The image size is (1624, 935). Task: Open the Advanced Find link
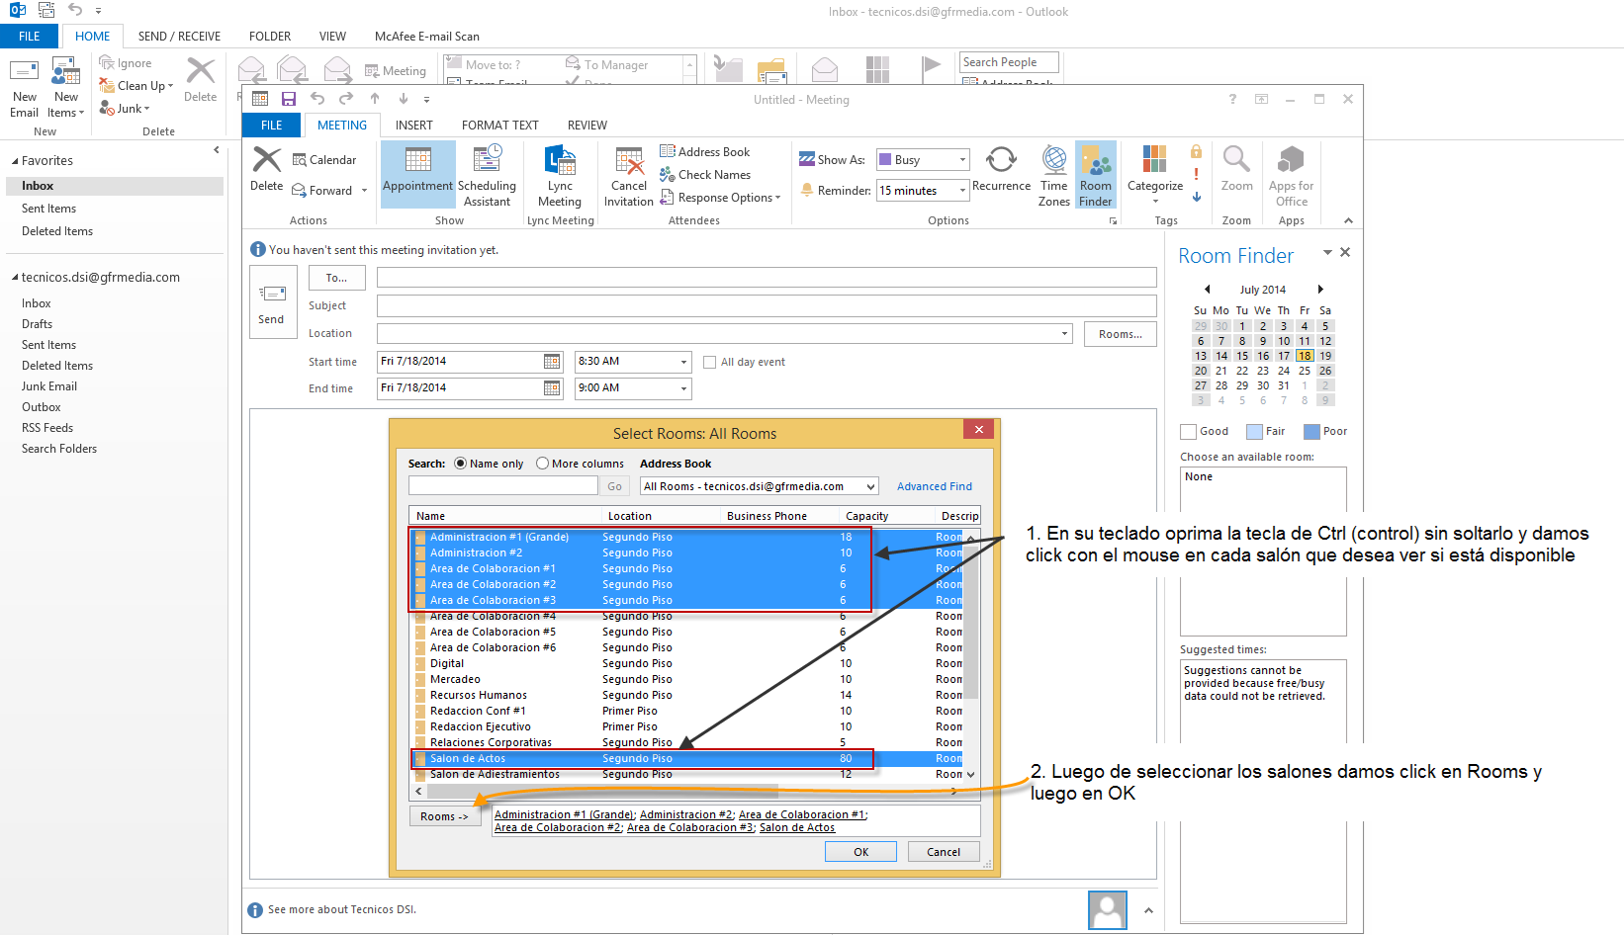click(934, 486)
